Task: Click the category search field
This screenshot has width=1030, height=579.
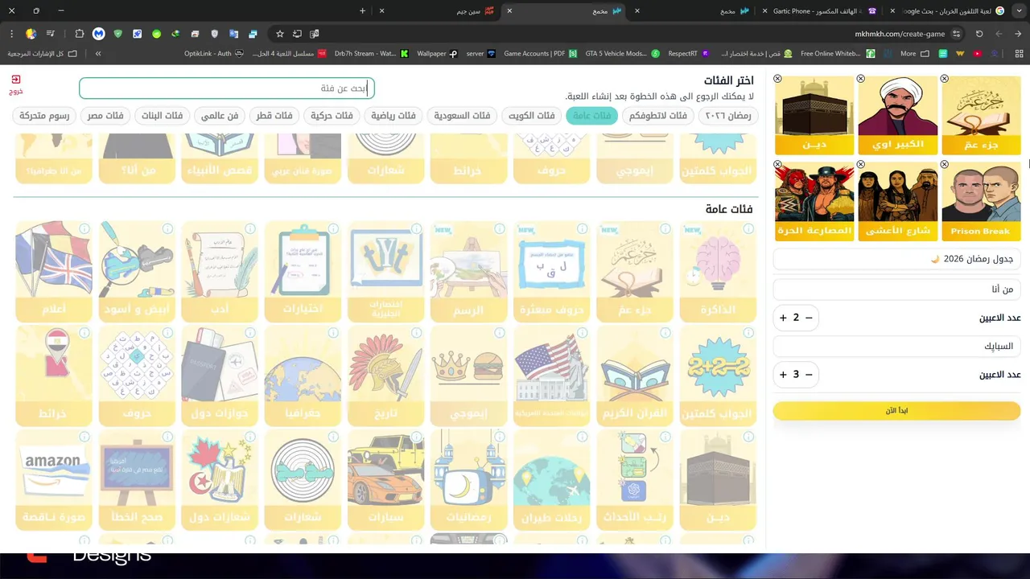Action: [x=227, y=88]
